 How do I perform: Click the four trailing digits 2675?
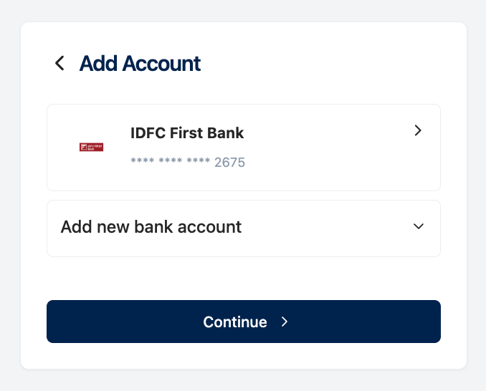coord(230,163)
